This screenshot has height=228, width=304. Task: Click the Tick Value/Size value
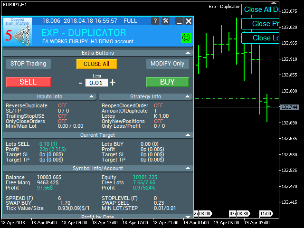click(74, 208)
